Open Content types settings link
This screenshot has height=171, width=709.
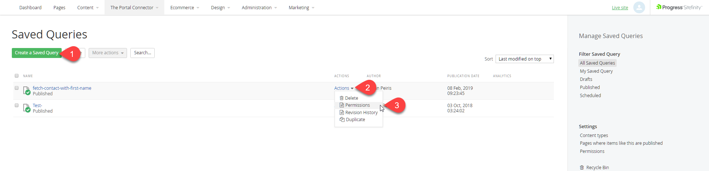click(594, 136)
